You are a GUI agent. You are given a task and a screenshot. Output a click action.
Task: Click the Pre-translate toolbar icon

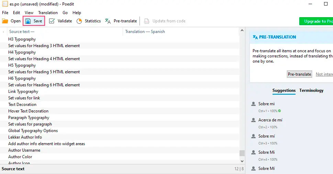coord(108,21)
